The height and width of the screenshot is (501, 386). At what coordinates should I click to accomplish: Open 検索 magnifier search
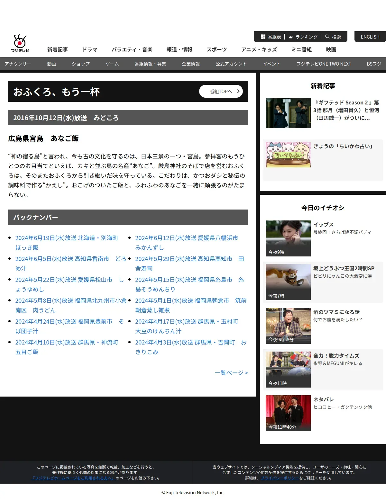click(x=333, y=37)
